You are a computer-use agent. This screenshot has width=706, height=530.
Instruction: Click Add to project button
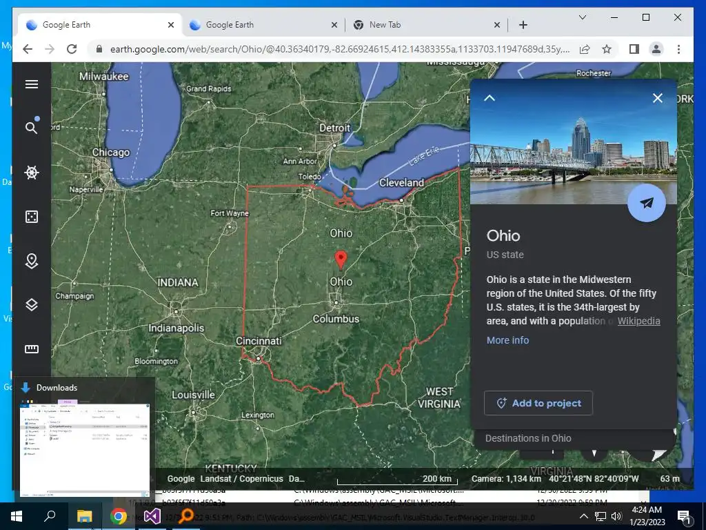[538, 403]
